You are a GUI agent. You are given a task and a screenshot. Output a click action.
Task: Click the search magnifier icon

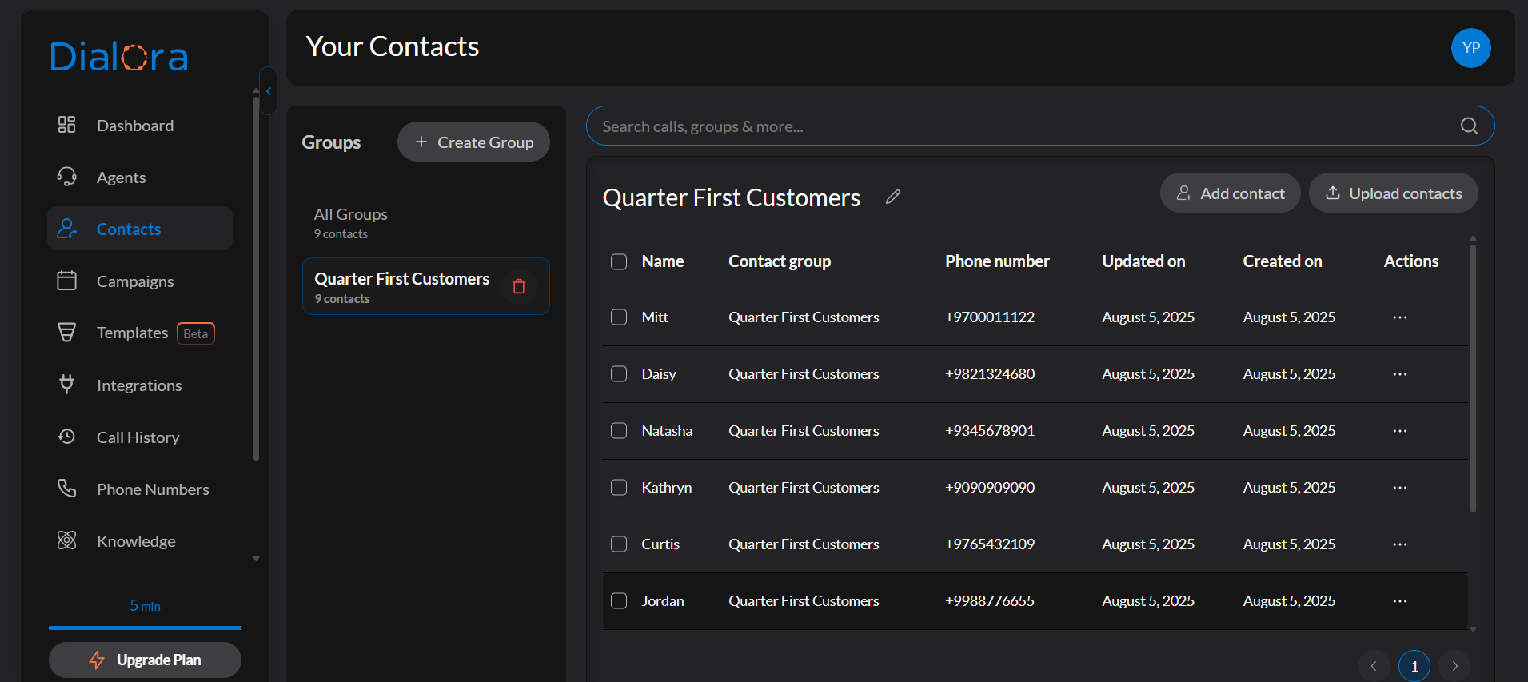point(1469,126)
